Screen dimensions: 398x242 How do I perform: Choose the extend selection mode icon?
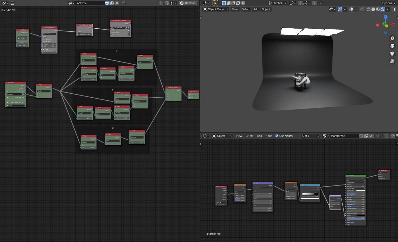click(x=228, y=3)
